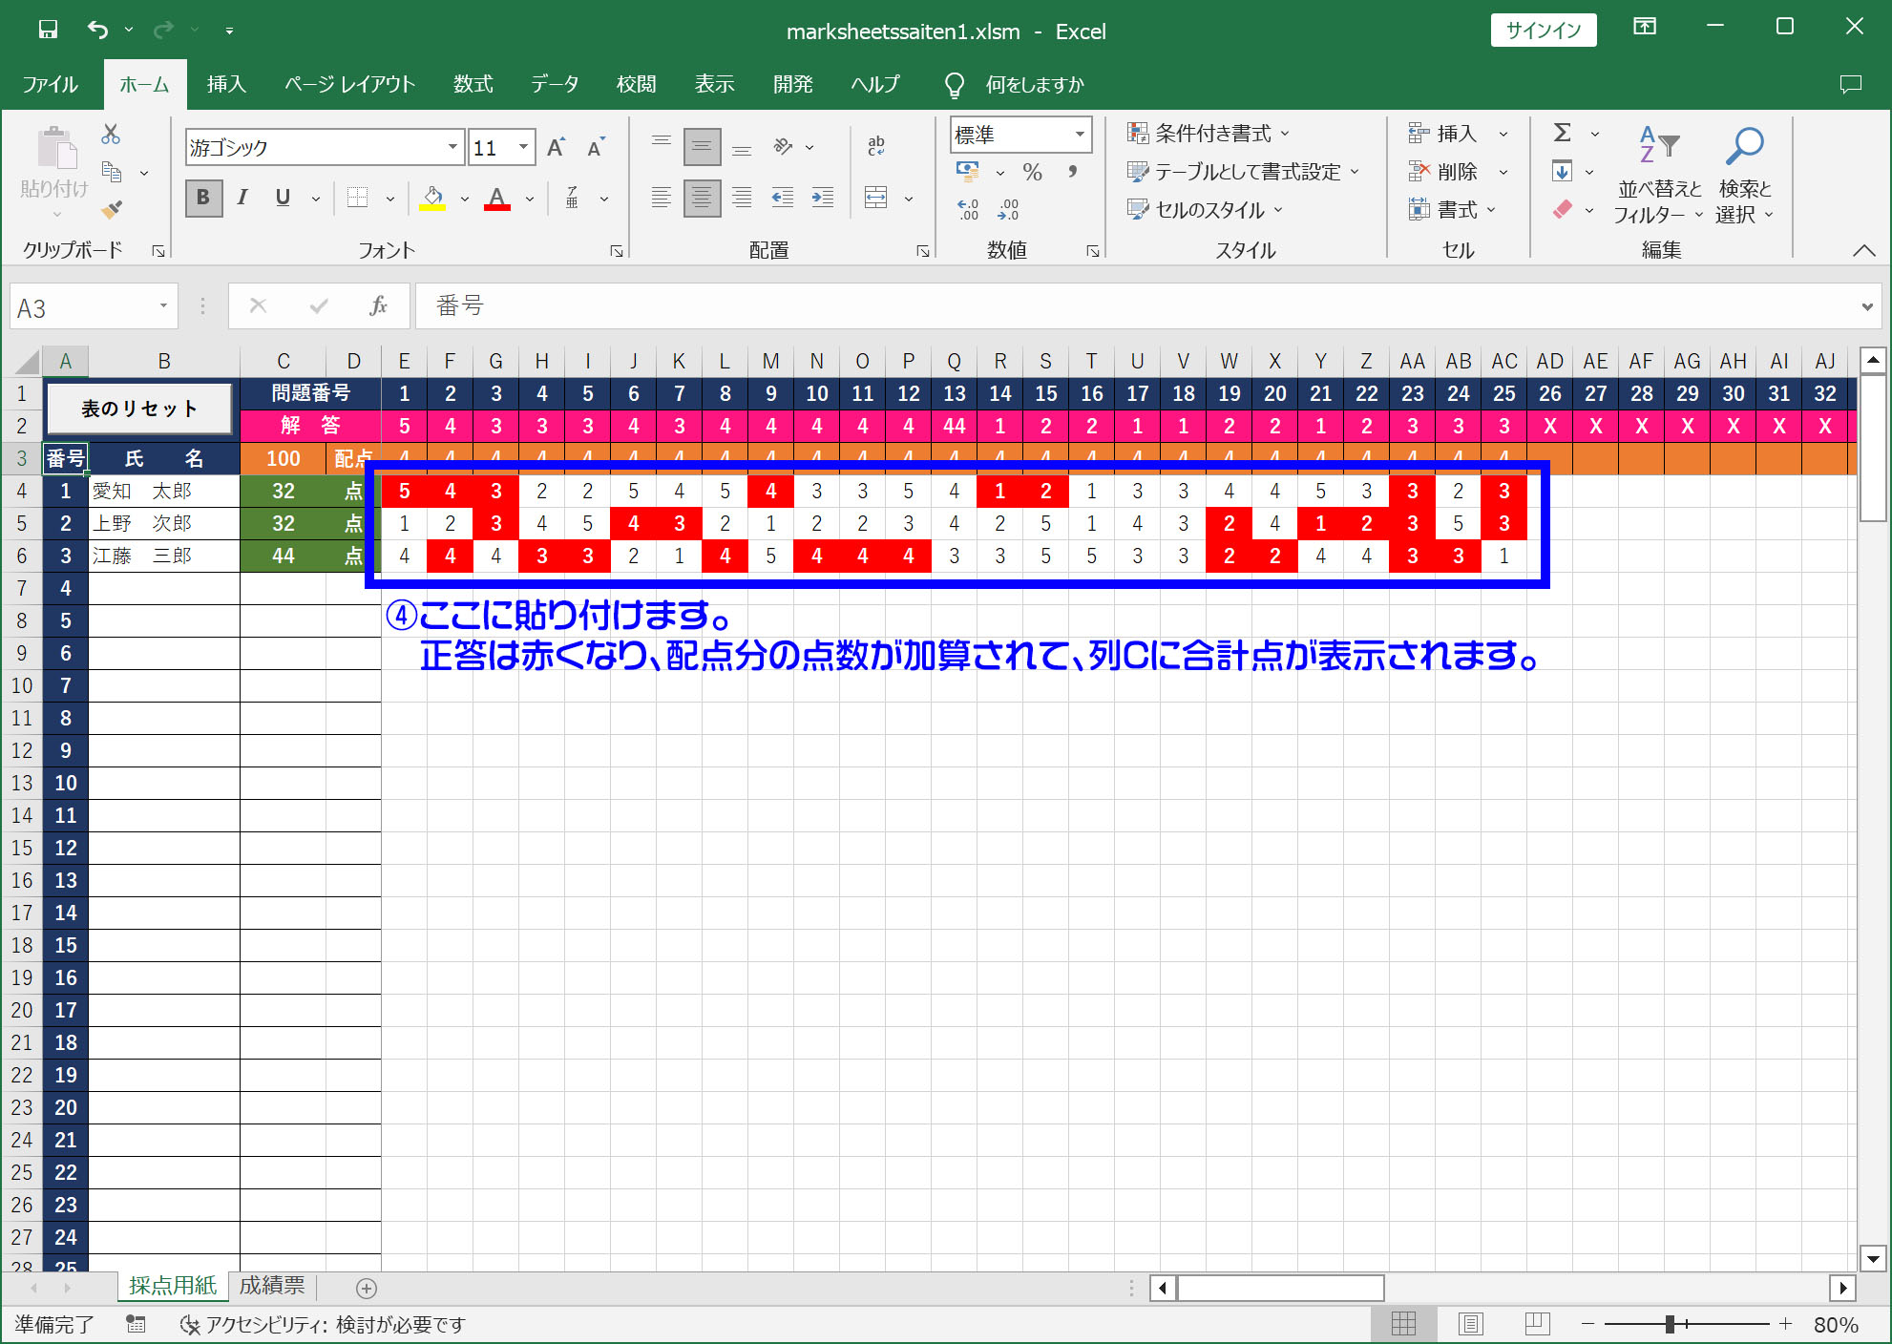Click the 表のリセット button
1892x1344 pixels.
[x=139, y=409]
